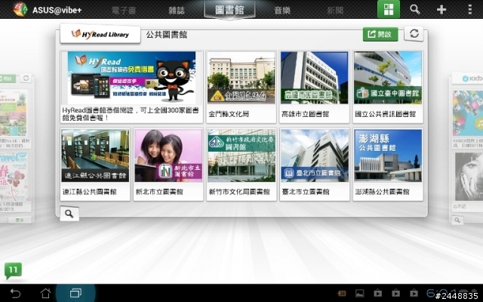The width and height of the screenshot is (483, 302).
Task: Select the 圖書館 tab
Action: tap(229, 10)
